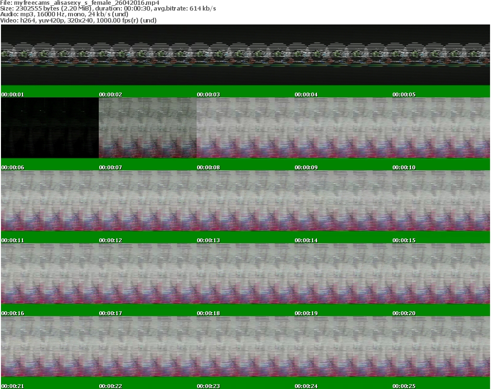Click the 00:00:04 timestamp label
Image resolution: width=491 pixels, height=389 pixels.
[306, 94]
